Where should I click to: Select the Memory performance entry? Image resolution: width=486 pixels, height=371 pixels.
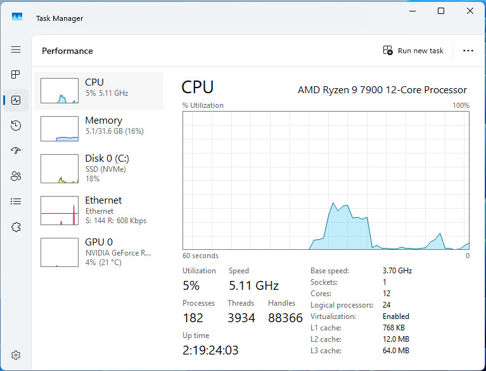(99, 128)
